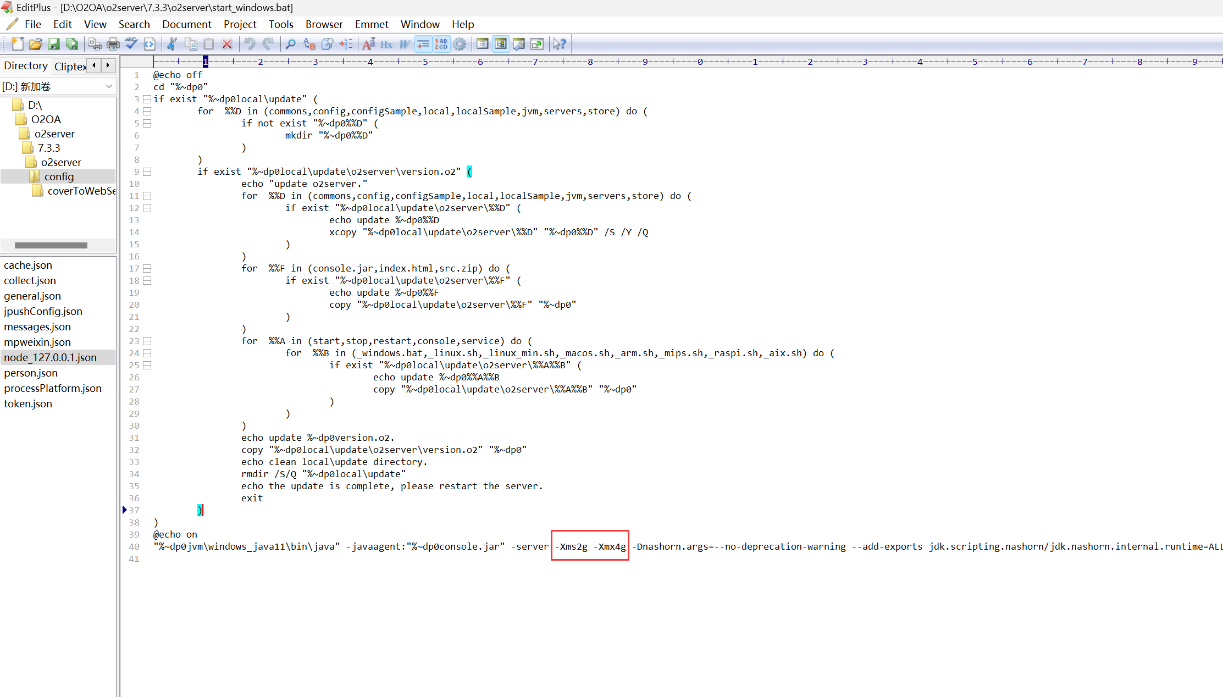Toggle Line numbers display button
This screenshot has width=1223, height=697.
point(441,44)
